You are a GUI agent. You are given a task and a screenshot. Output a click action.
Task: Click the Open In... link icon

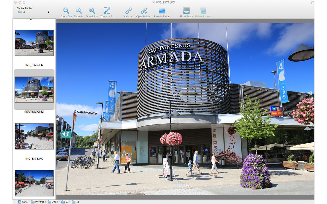[129, 11]
